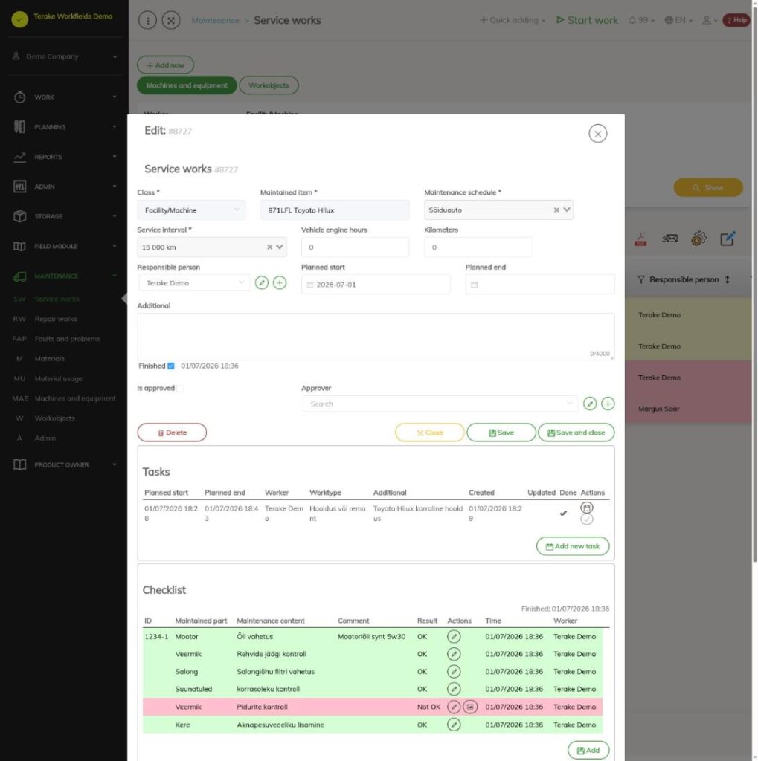Click the Add button under Checklist
This screenshot has height=761, width=758.
click(x=588, y=750)
